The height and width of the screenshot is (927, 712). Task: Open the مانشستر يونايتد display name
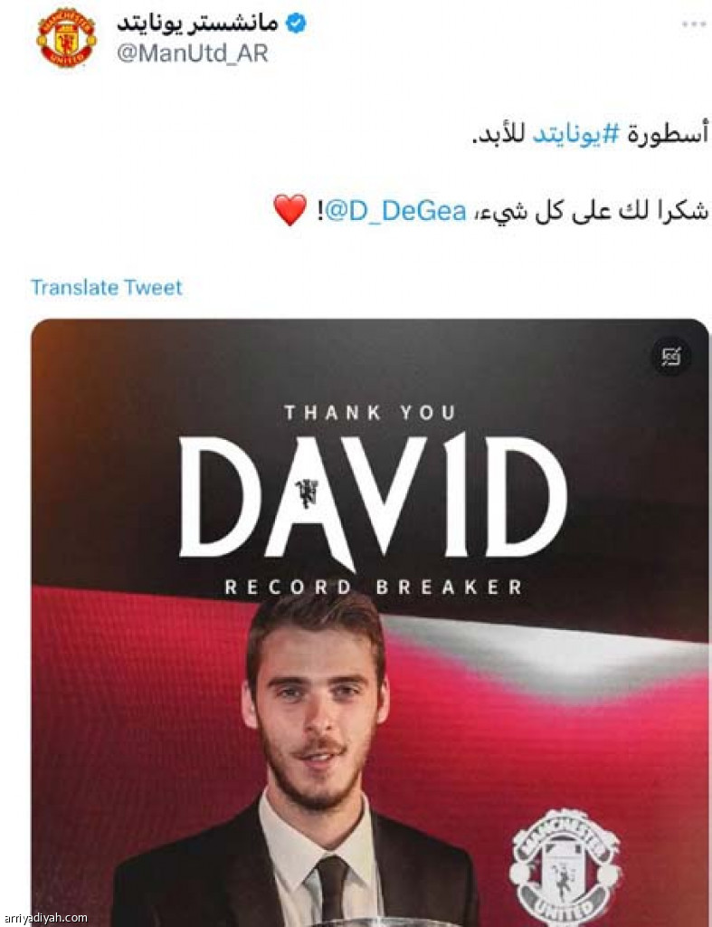tap(197, 23)
